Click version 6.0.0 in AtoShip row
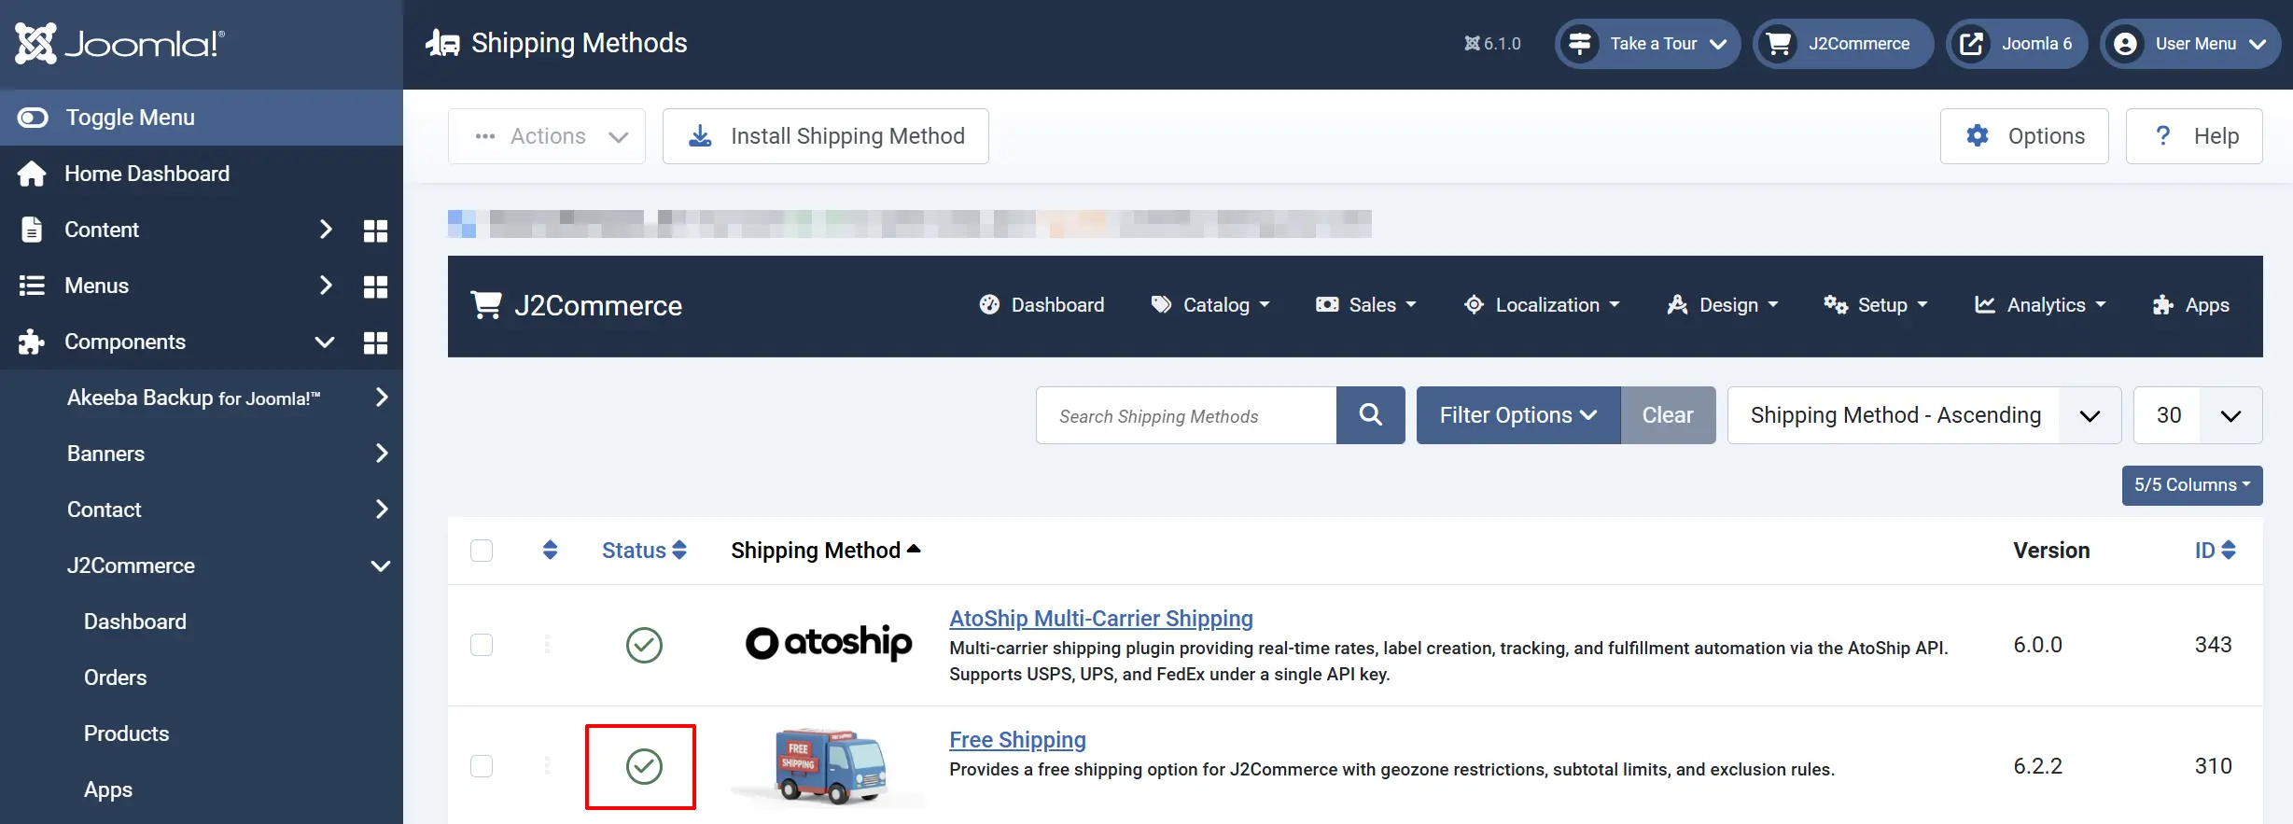The height and width of the screenshot is (824, 2293). click(x=2037, y=645)
